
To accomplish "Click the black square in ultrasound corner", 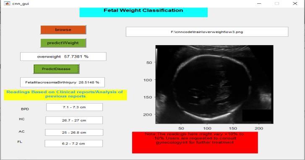I will click(258, 116).
